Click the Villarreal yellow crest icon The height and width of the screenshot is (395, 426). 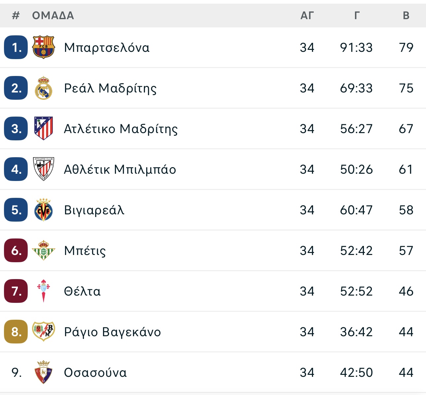[43, 210]
